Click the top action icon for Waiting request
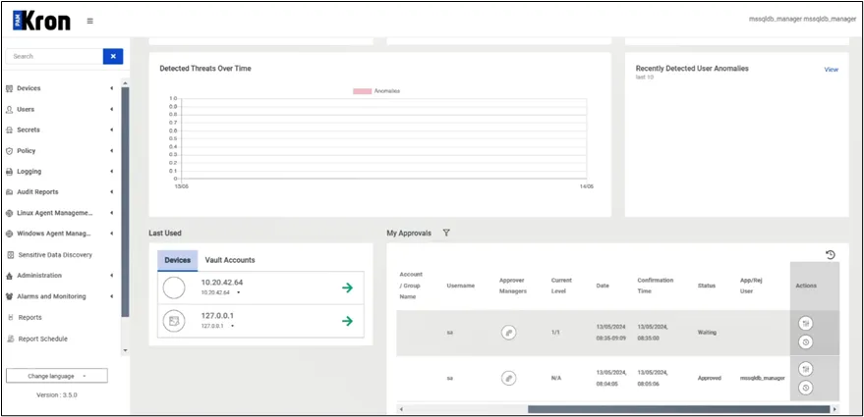Image resolution: width=864 pixels, height=417 pixels. [806, 324]
